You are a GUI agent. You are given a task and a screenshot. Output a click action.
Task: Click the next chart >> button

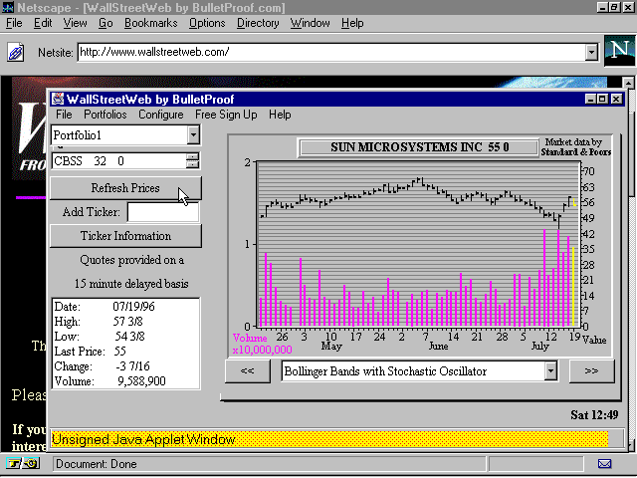tap(591, 370)
